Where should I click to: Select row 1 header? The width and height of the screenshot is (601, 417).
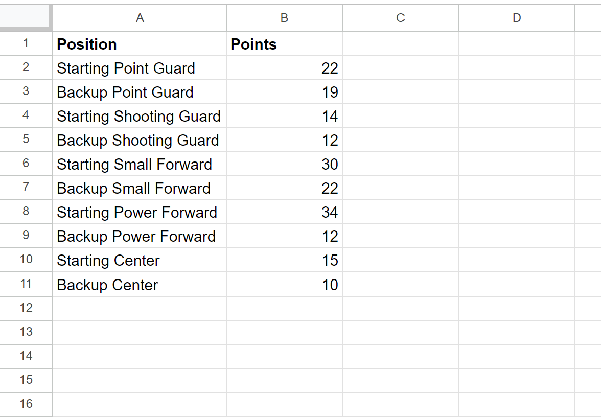click(x=26, y=44)
